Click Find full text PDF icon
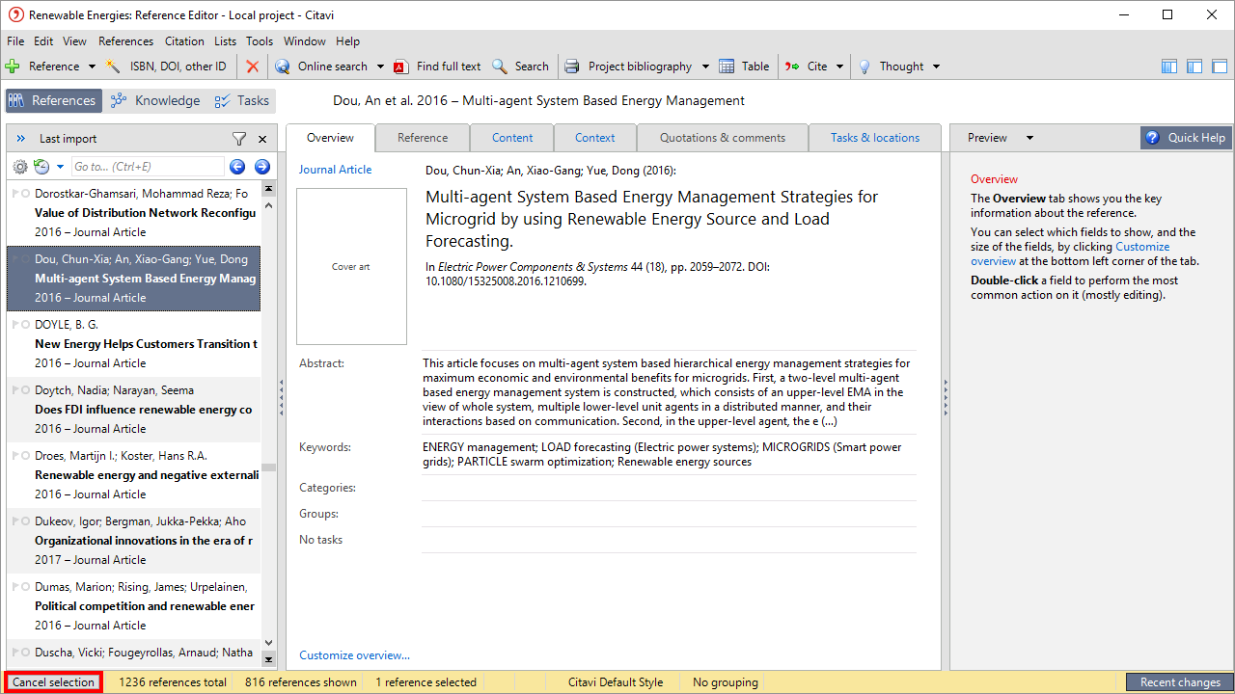Screen dimensions: 1235x694 pyautogui.click(x=401, y=67)
